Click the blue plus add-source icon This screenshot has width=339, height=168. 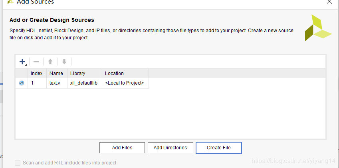(22, 62)
